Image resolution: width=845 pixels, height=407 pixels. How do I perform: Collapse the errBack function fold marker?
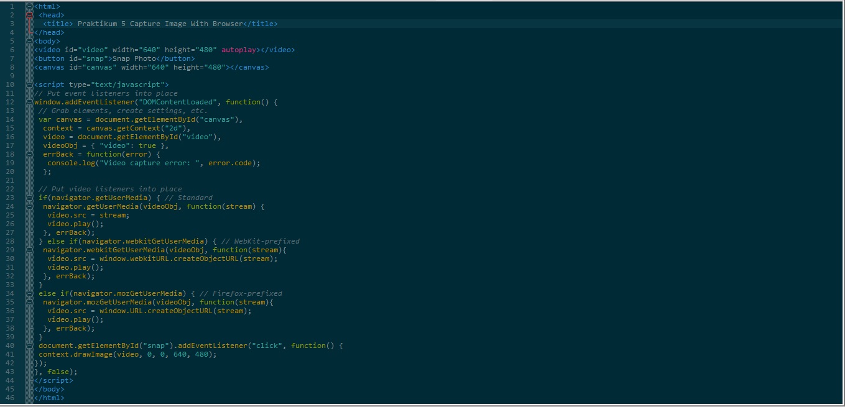pos(28,153)
